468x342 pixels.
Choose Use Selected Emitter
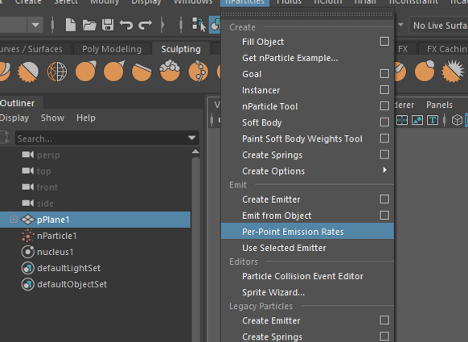click(307, 248)
